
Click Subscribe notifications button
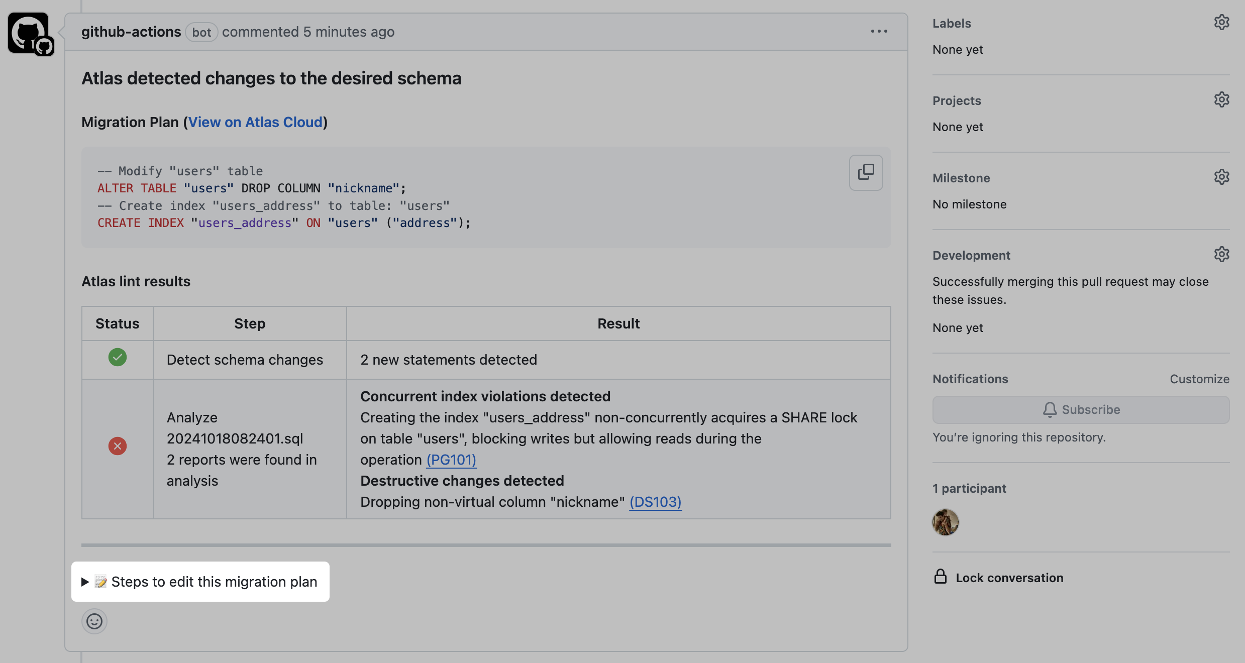point(1081,409)
